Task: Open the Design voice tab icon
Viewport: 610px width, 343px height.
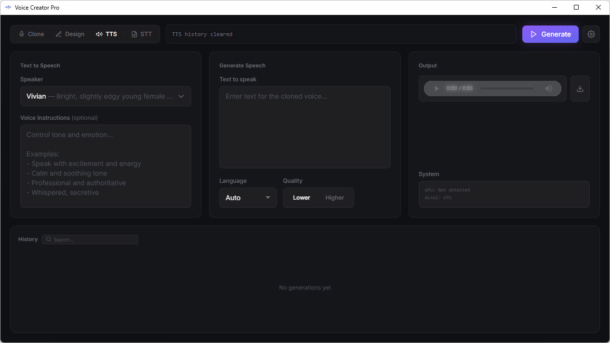Action: coord(58,34)
